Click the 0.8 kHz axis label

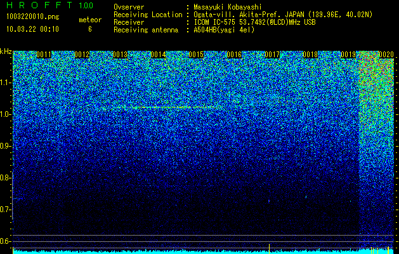pyautogui.click(x=6, y=178)
